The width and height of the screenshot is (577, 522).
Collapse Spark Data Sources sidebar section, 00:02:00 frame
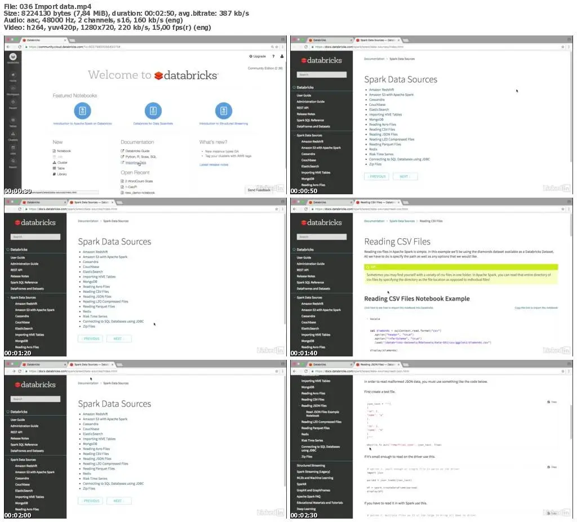pos(8,460)
